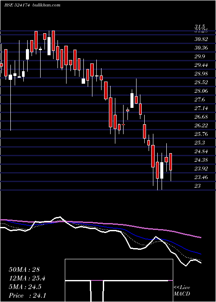
Task: Click the 30.36 price level label
Action: coord(201,48)
